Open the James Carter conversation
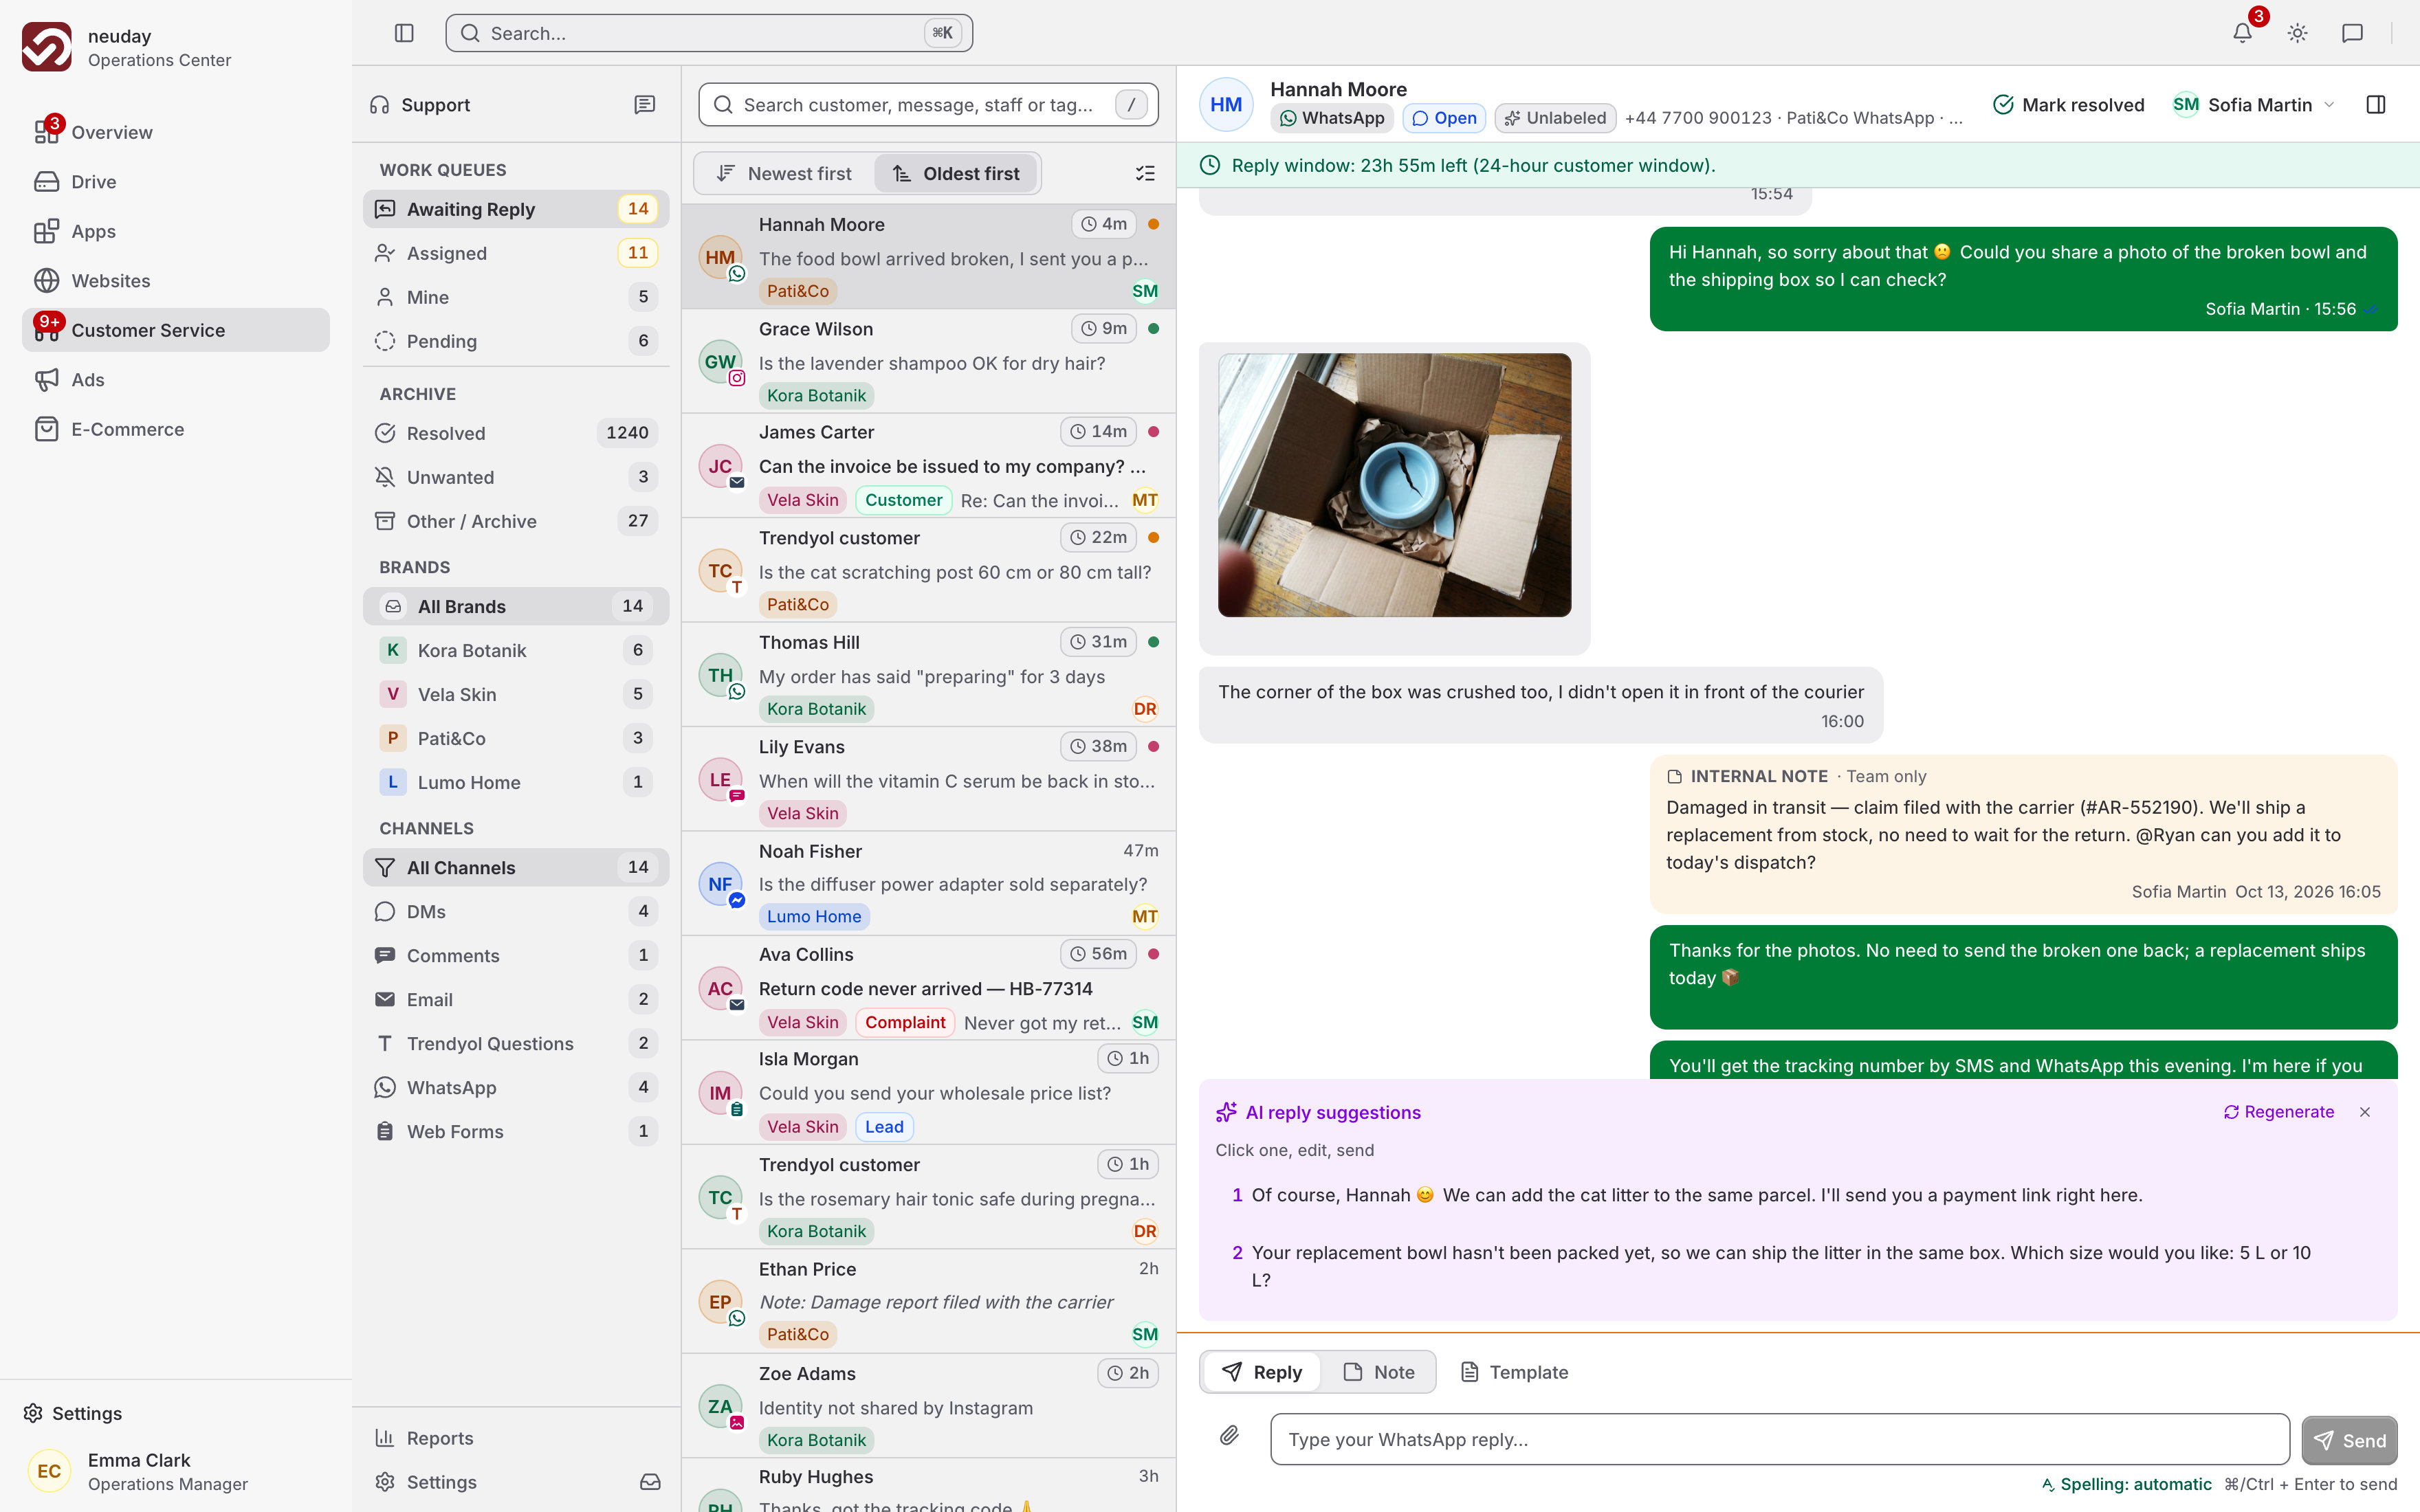 tap(929, 466)
